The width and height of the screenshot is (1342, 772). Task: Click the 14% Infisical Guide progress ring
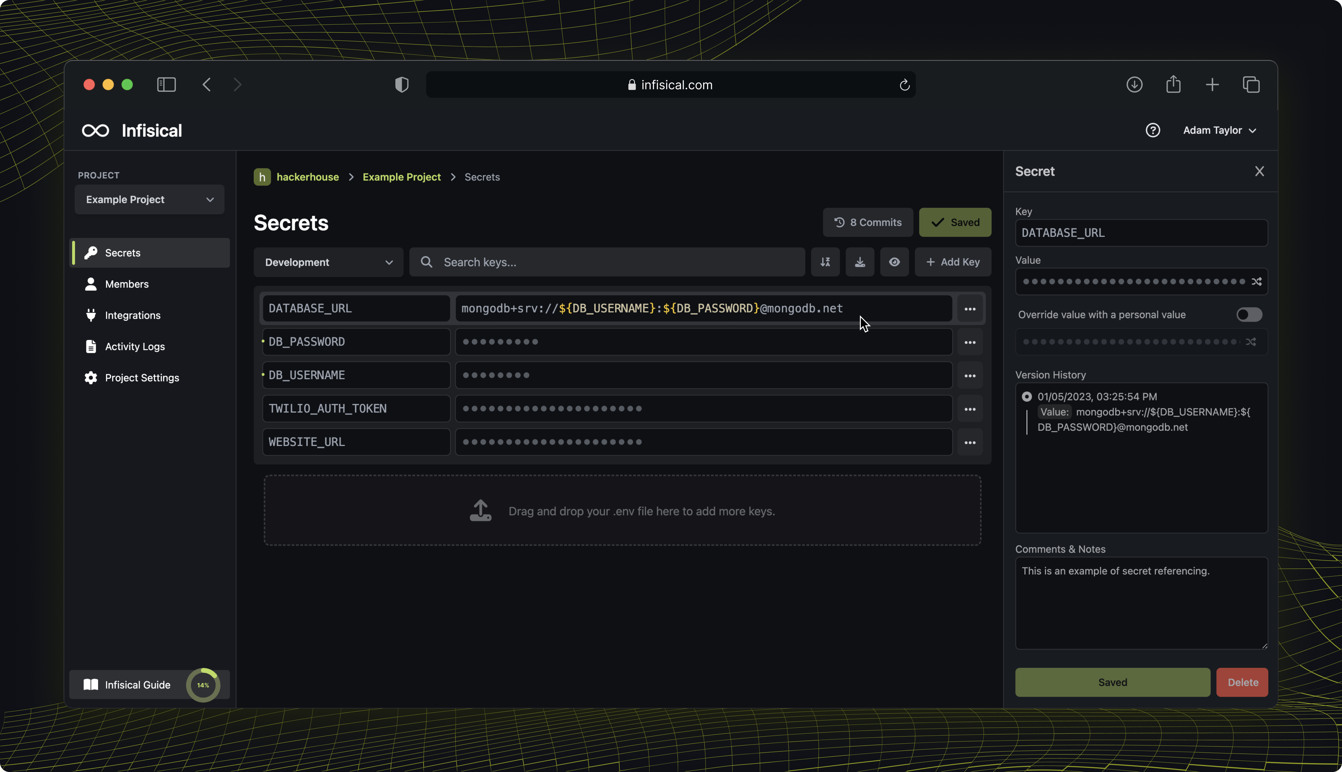(203, 685)
